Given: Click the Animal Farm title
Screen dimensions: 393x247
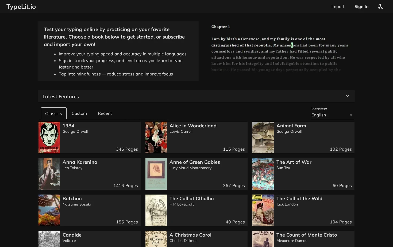Looking at the screenshot, I should pyautogui.click(x=291, y=126).
